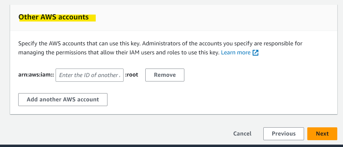Focus the AWS account ID input field
This screenshot has height=147, width=343.
(89, 75)
